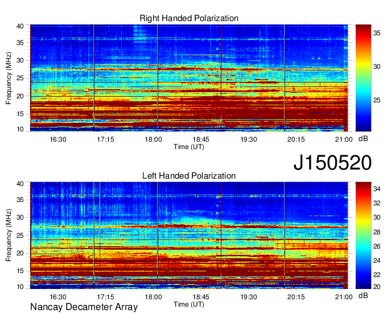
Task: Click the 20:15 time label on upper plot
Action: pos(296,139)
